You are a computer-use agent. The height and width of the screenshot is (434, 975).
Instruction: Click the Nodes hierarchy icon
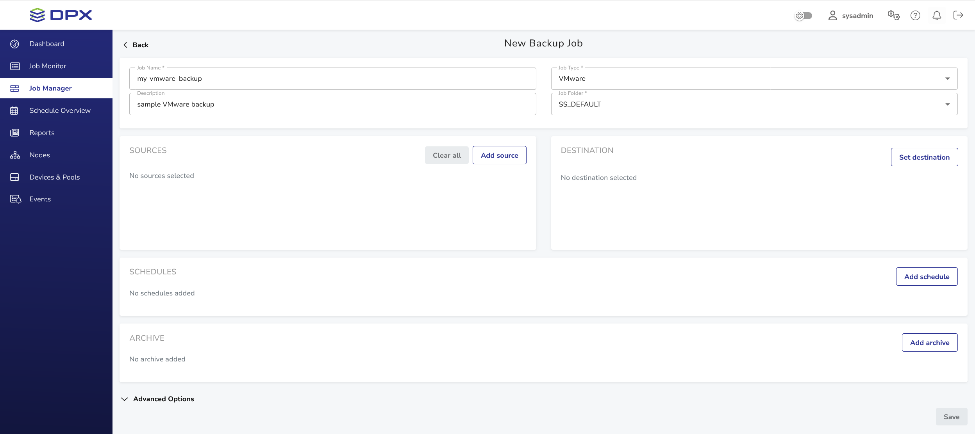pyautogui.click(x=15, y=155)
